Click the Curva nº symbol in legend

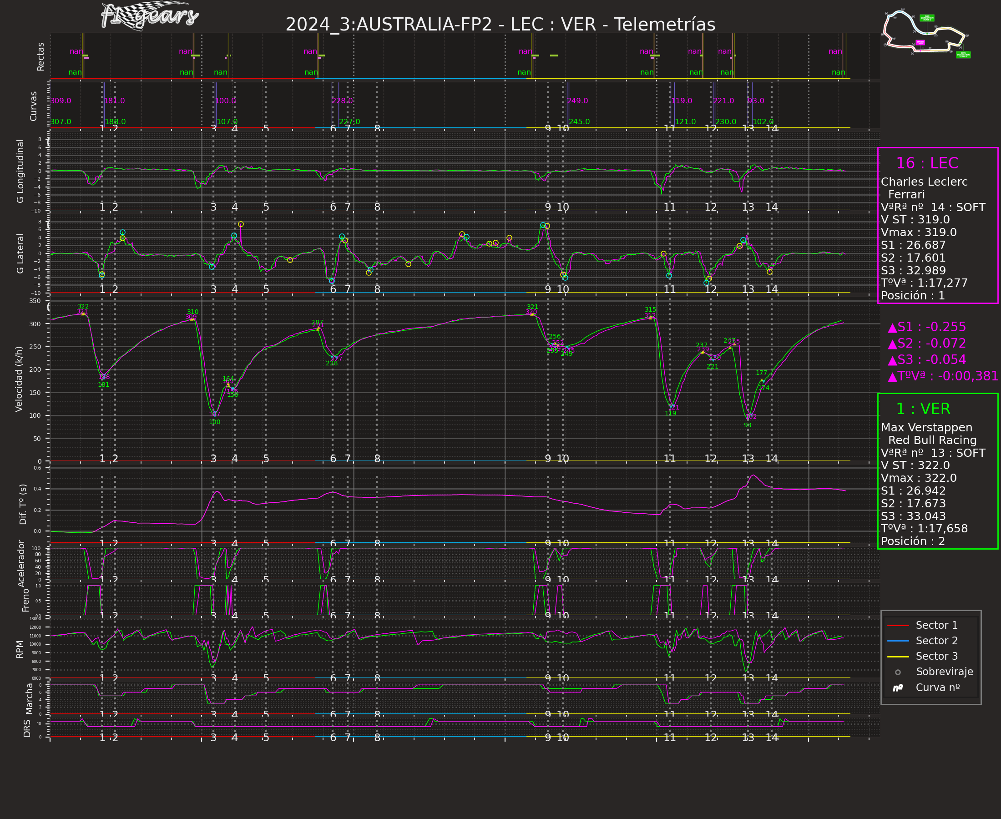[898, 688]
